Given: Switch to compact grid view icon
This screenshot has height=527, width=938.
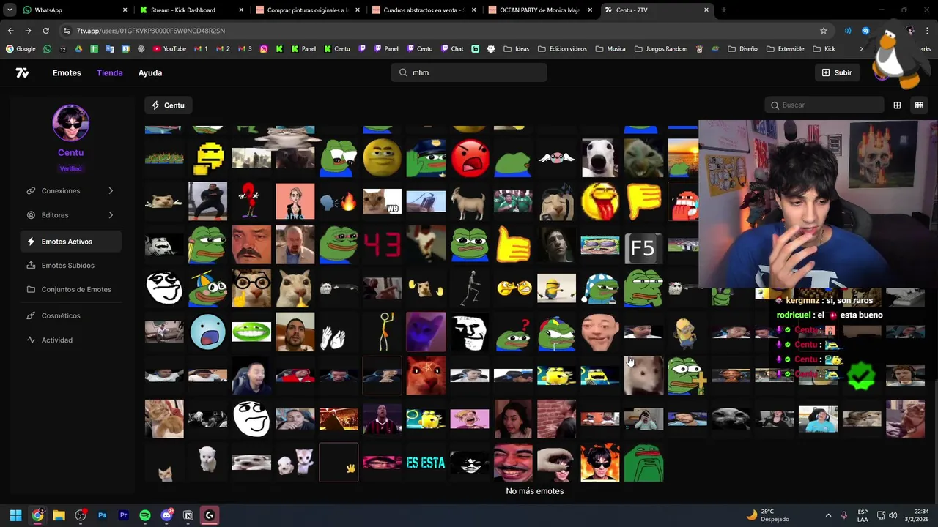Looking at the screenshot, I should 919,105.
